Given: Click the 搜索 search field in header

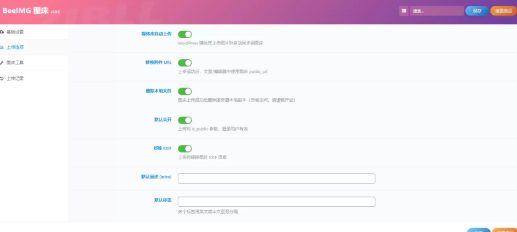Looking at the screenshot, I should [x=437, y=11].
